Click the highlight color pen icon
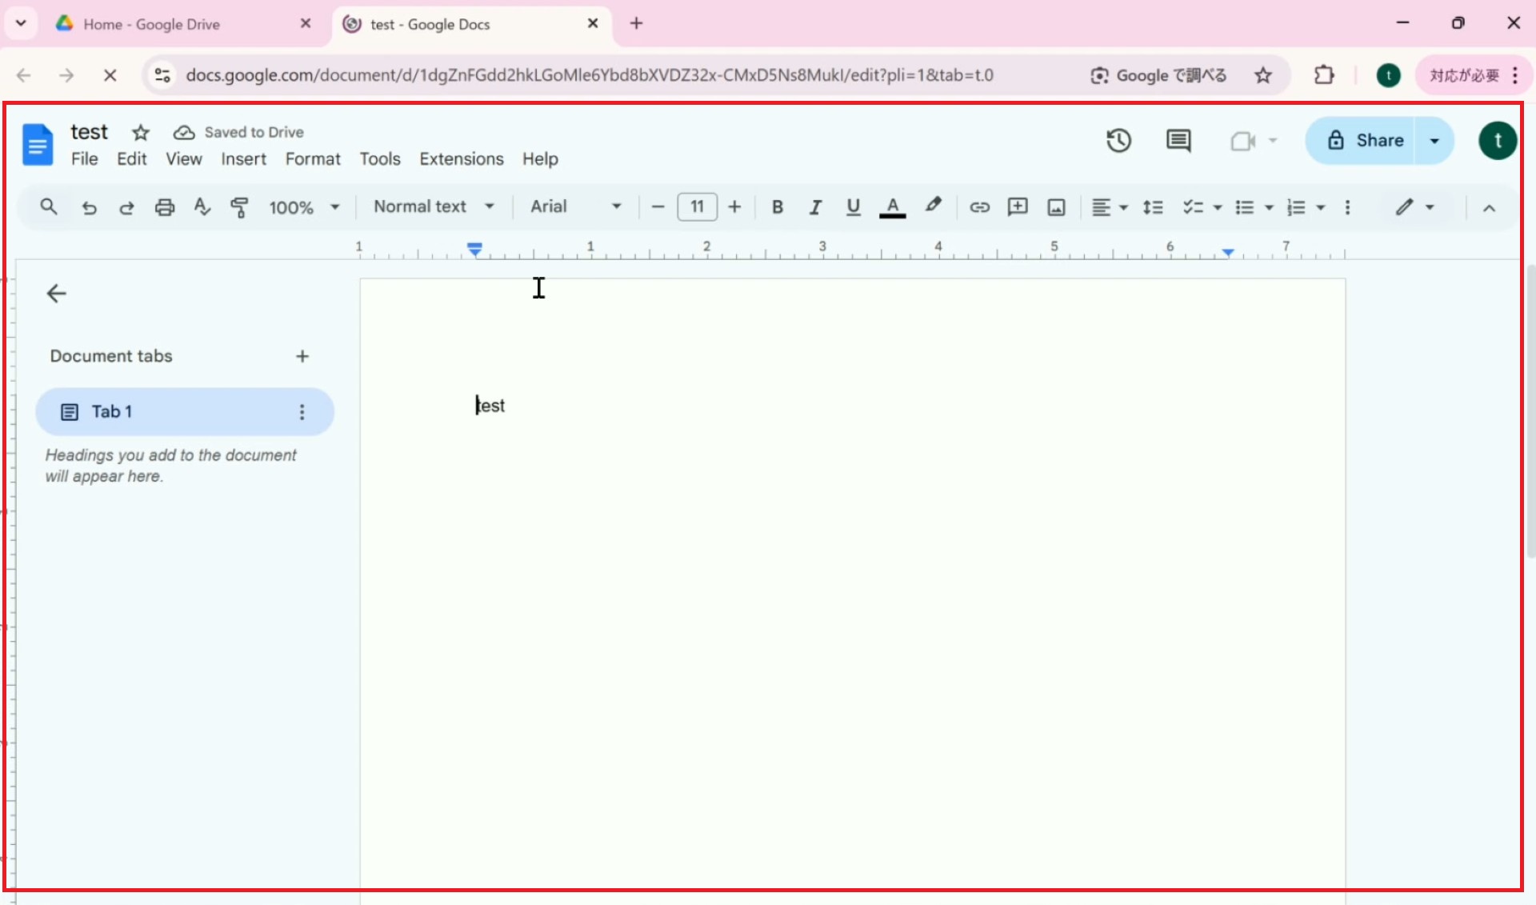This screenshot has height=905, width=1536. click(x=933, y=206)
